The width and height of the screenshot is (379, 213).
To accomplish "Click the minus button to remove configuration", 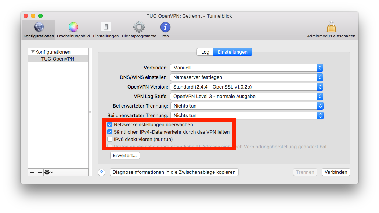I will pos(40,172).
